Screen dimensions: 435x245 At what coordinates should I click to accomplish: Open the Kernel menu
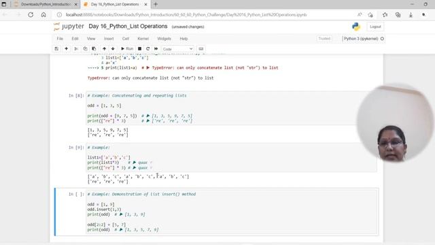click(143, 39)
